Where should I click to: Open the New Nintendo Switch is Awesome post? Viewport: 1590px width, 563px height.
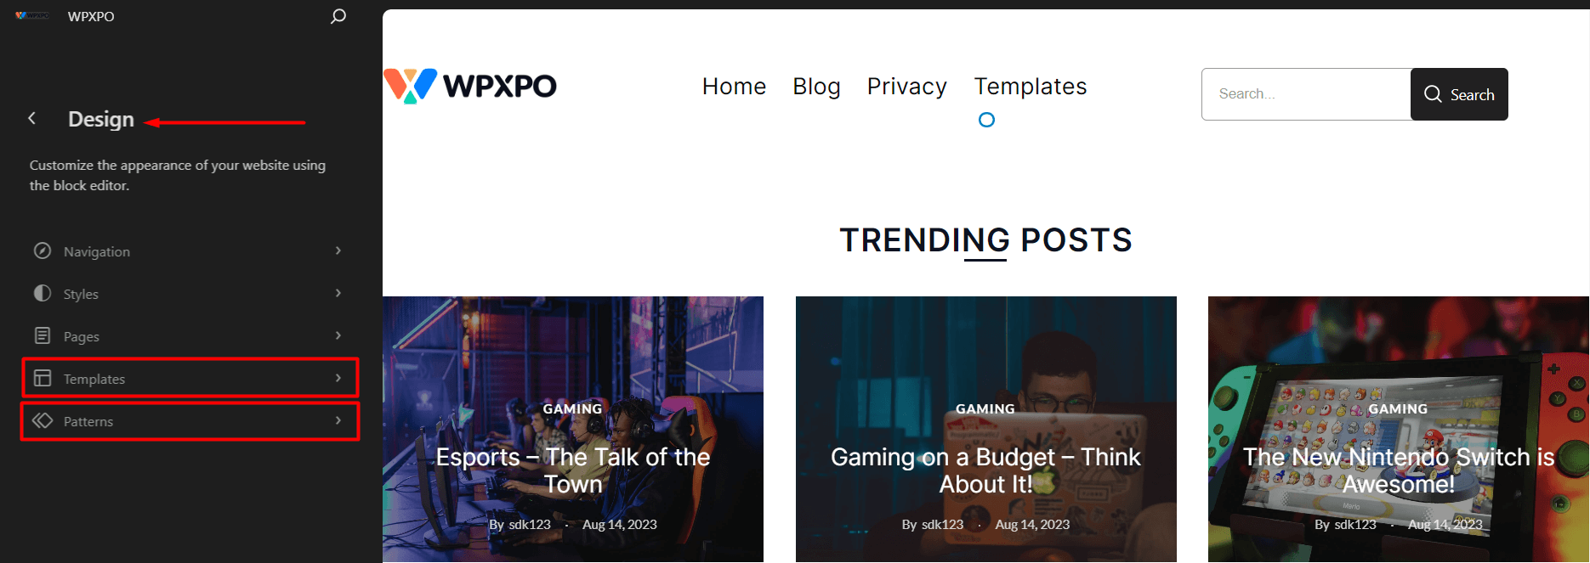tap(1399, 470)
